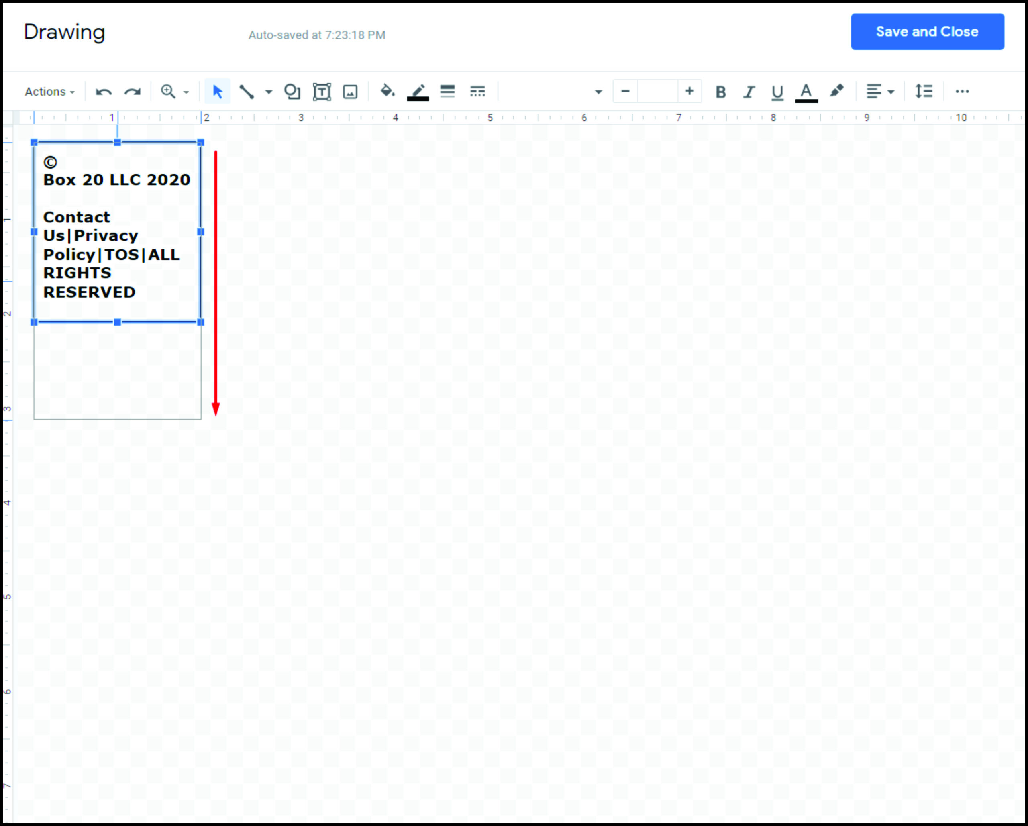Open the Fill color picker

point(387,91)
